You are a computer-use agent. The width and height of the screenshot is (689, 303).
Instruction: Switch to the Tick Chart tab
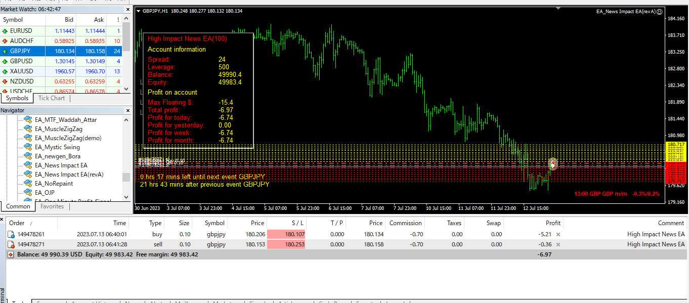pos(52,98)
